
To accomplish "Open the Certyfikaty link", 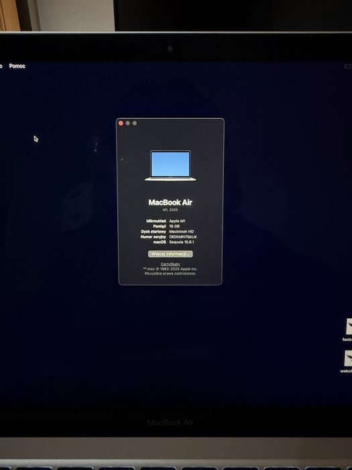I will [x=170, y=264].
